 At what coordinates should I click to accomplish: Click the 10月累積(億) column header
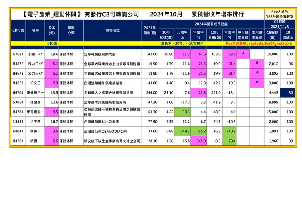tap(215, 35)
